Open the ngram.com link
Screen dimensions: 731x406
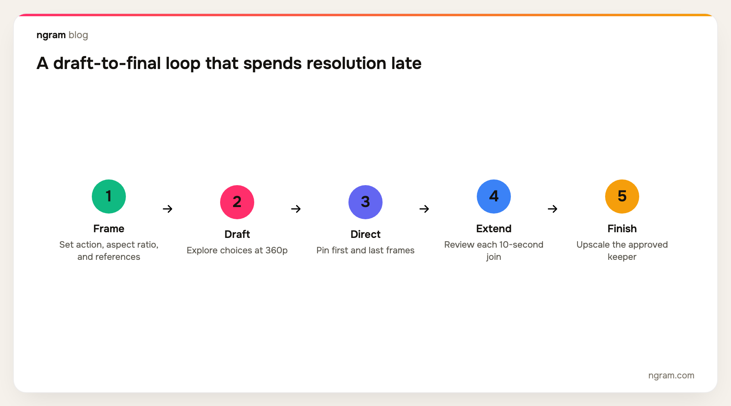tap(671, 376)
